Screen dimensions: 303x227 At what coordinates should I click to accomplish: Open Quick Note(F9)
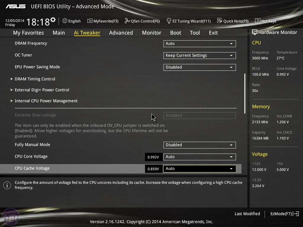(x=236, y=21)
